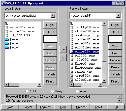Image resolution: width=126 pixels, height=111 pixels.
Task: Select Binary transfer mode
Action: [52, 91]
